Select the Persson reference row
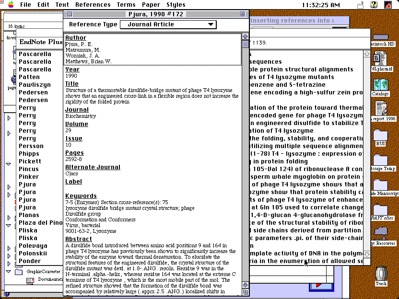The height and width of the screenshot is (299, 399). click(31, 146)
